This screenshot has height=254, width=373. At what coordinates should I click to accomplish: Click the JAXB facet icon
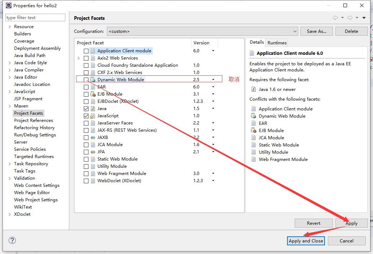point(93,137)
